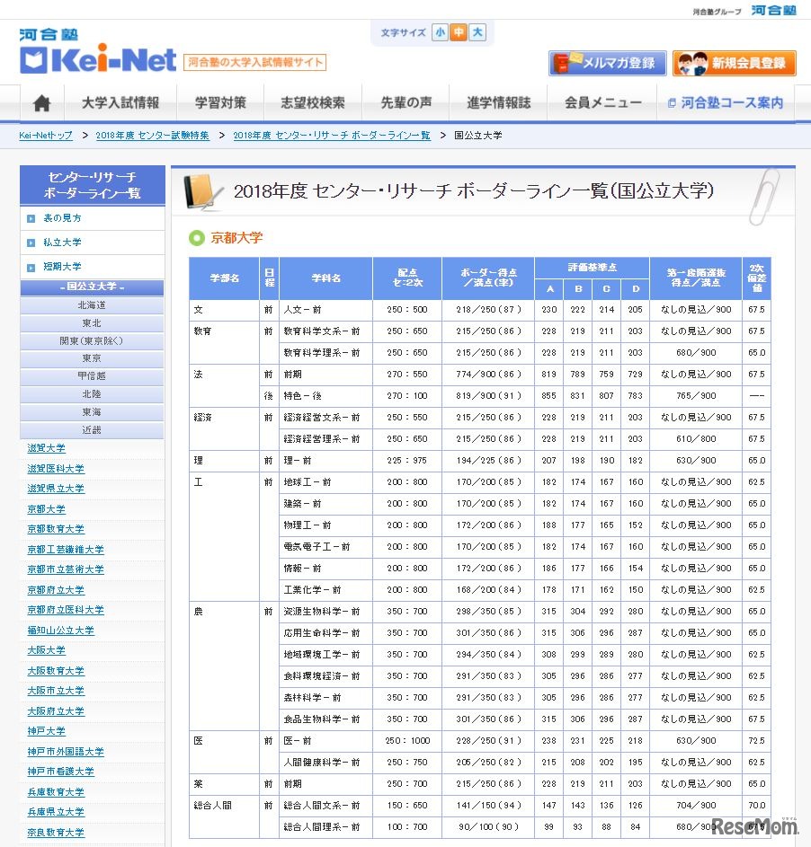Click the home icon in the navigation bar
Viewport: 811px width, 847px height.
click(x=40, y=103)
